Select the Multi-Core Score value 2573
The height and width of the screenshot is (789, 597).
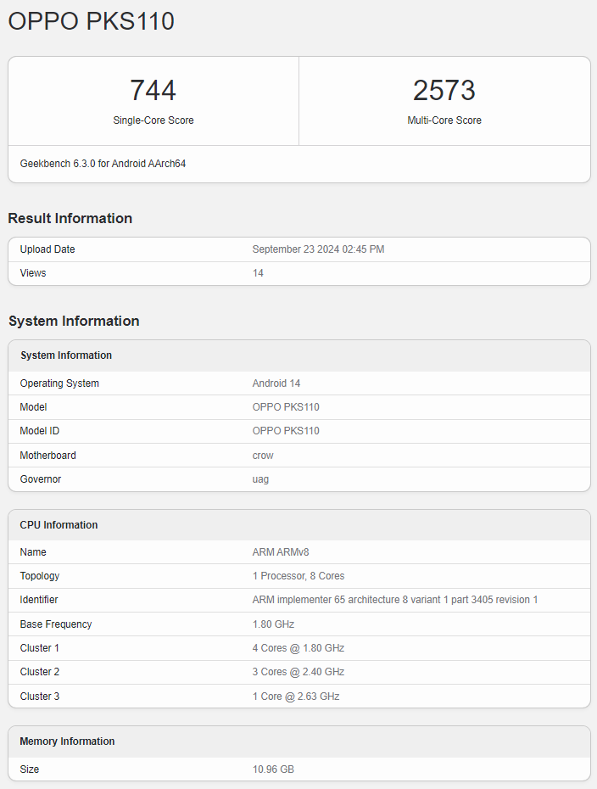[444, 90]
